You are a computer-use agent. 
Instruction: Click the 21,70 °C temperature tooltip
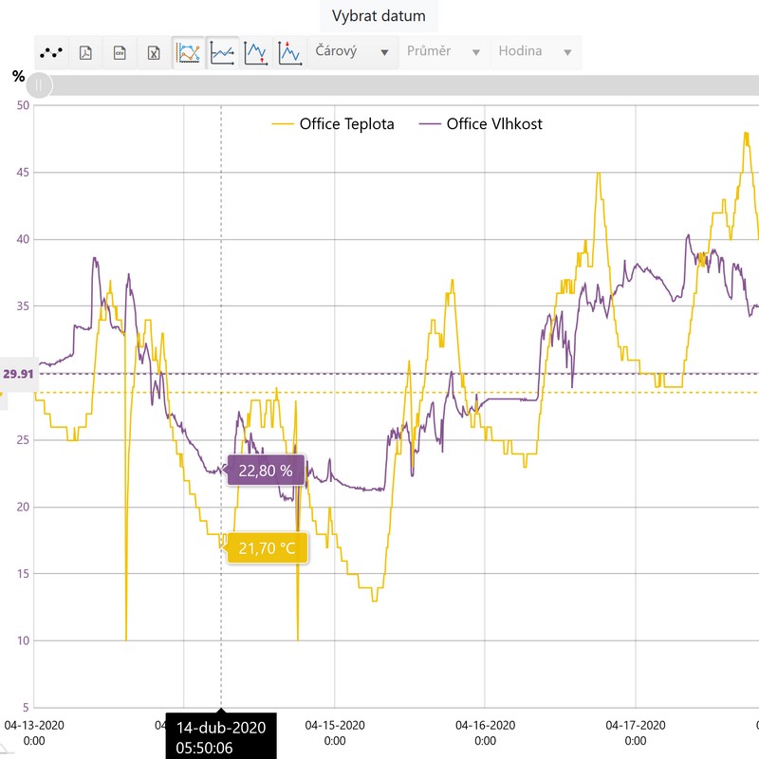pos(267,547)
